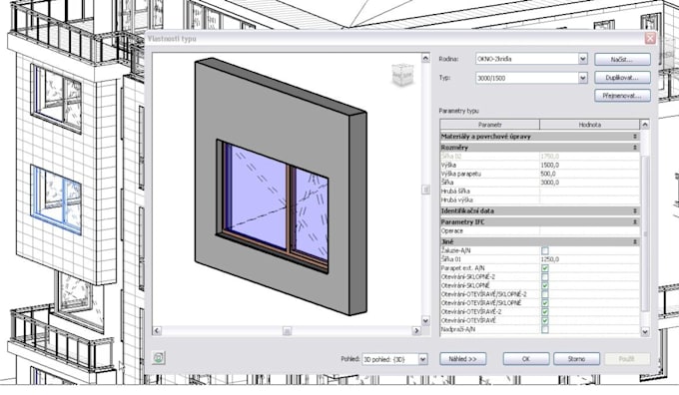Enable the Žaluzie-A/N checkbox
Viewport: 679px width, 395px height.
(x=545, y=250)
